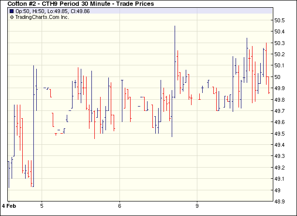Click the copyright symbol before TradingCharts.Com
This screenshot has height=216, width=297.
click(x=12, y=17)
